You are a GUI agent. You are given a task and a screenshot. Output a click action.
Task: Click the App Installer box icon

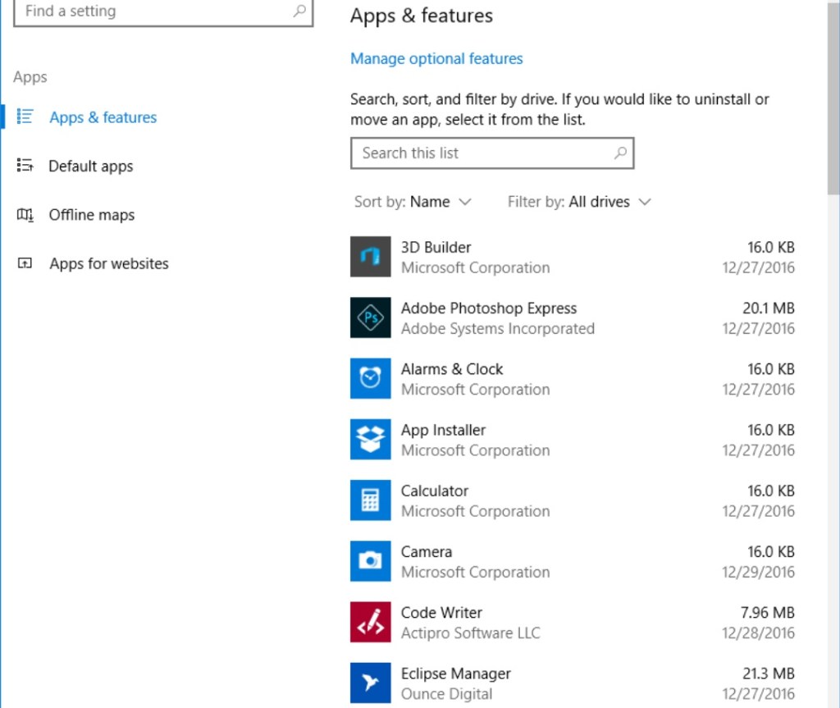[371, 439]
